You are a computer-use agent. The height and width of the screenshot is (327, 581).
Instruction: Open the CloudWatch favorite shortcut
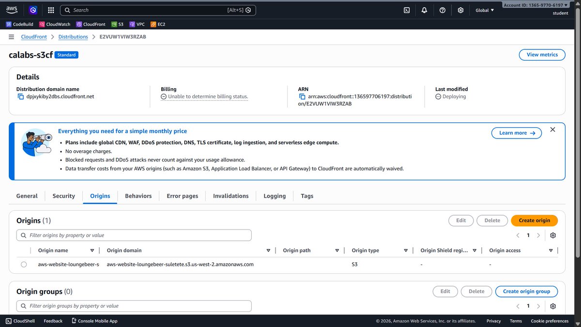(x=55, y=24)
